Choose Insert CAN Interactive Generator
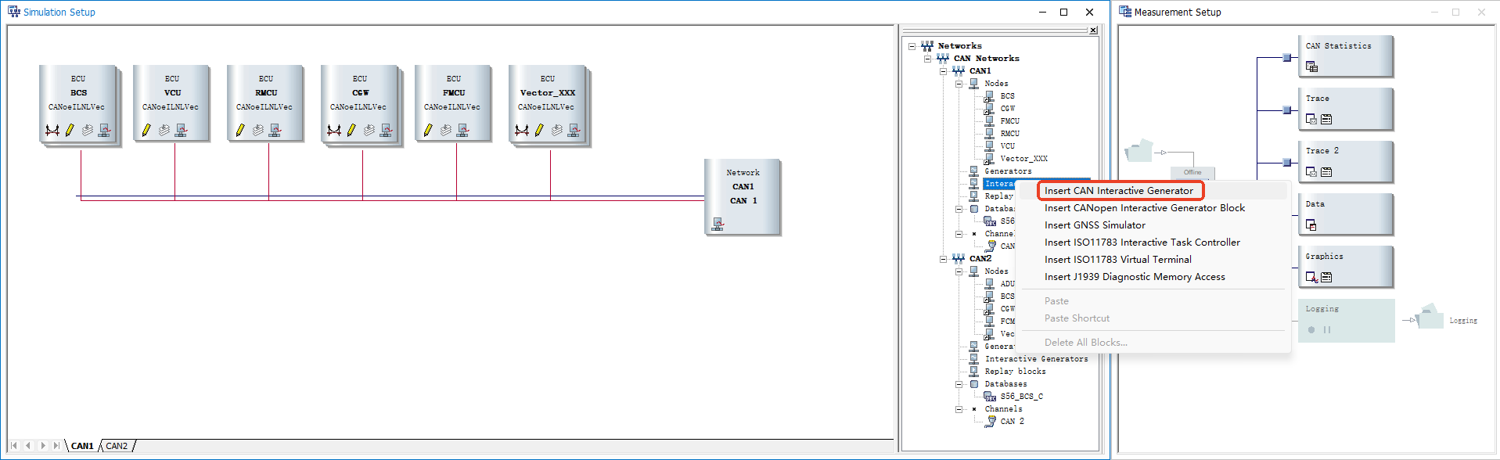The height and width of the screenshot is (460, 1500). point(1119,191)
